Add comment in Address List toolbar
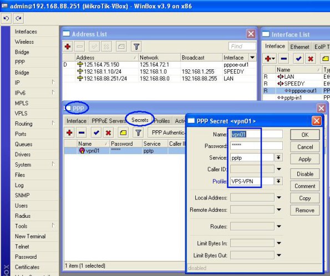 tap(121, 47)
